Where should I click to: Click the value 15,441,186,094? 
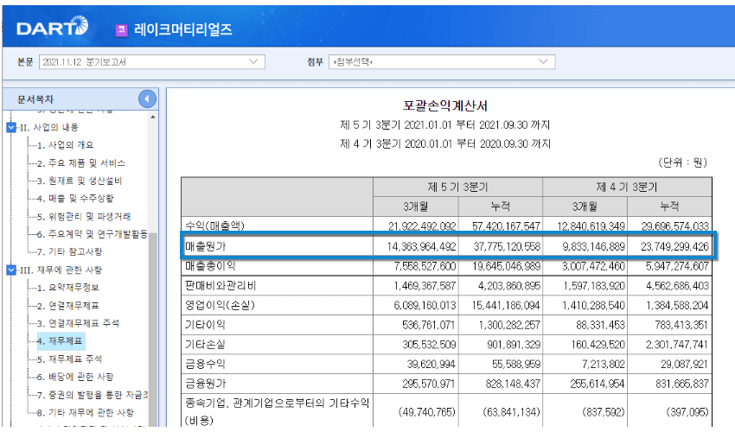coord(506,306)
